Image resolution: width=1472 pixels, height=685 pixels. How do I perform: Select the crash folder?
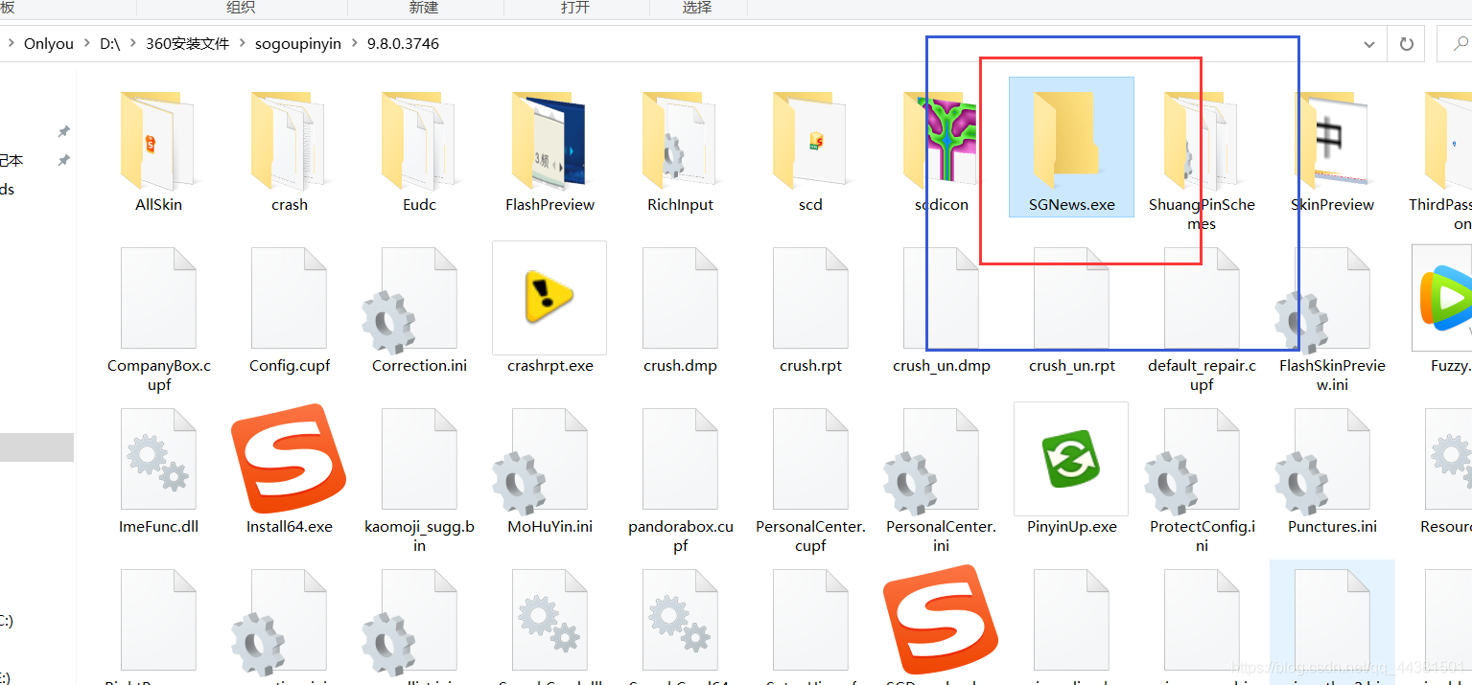(289, 151)
